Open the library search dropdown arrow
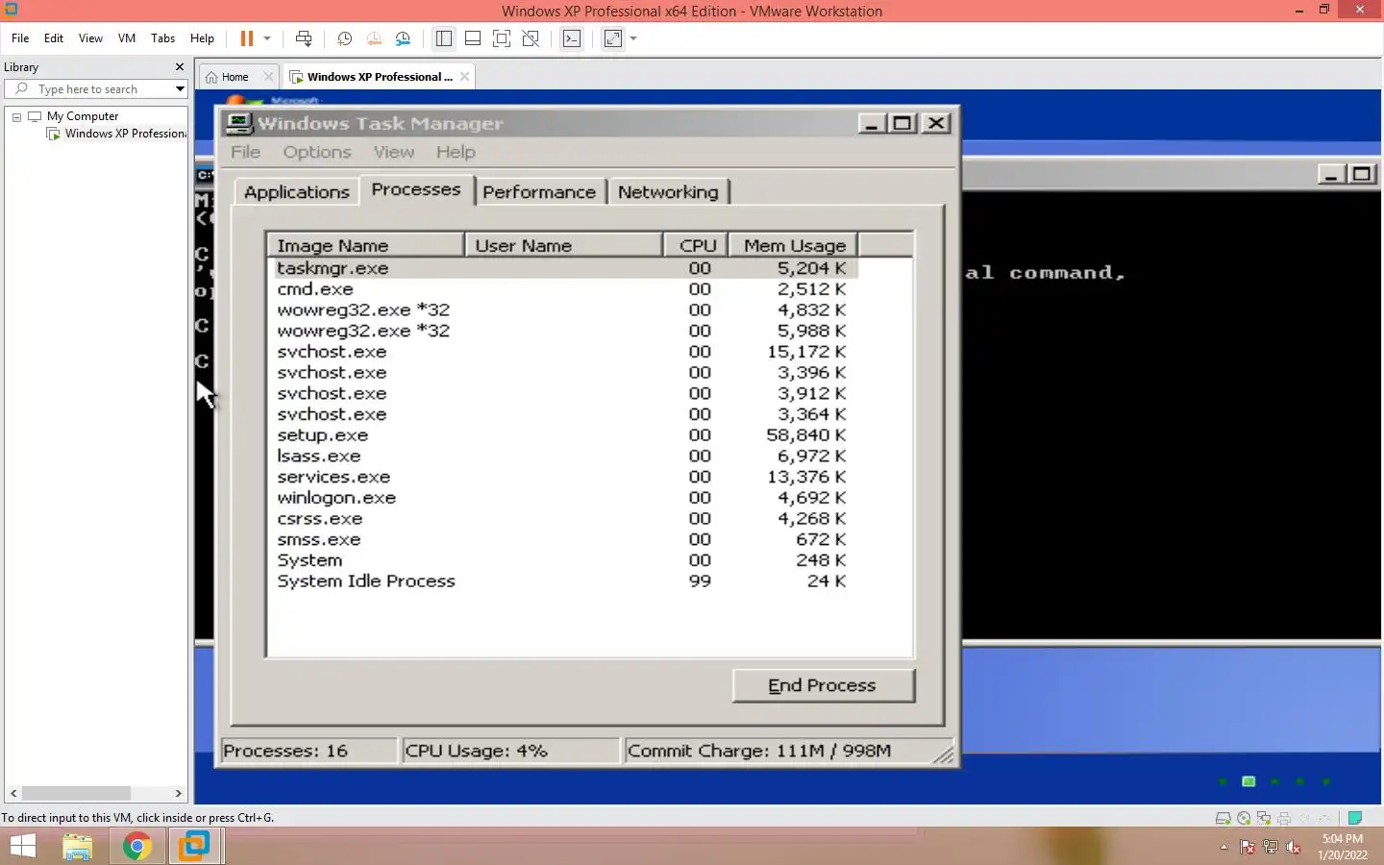 (x=180, y=89)
